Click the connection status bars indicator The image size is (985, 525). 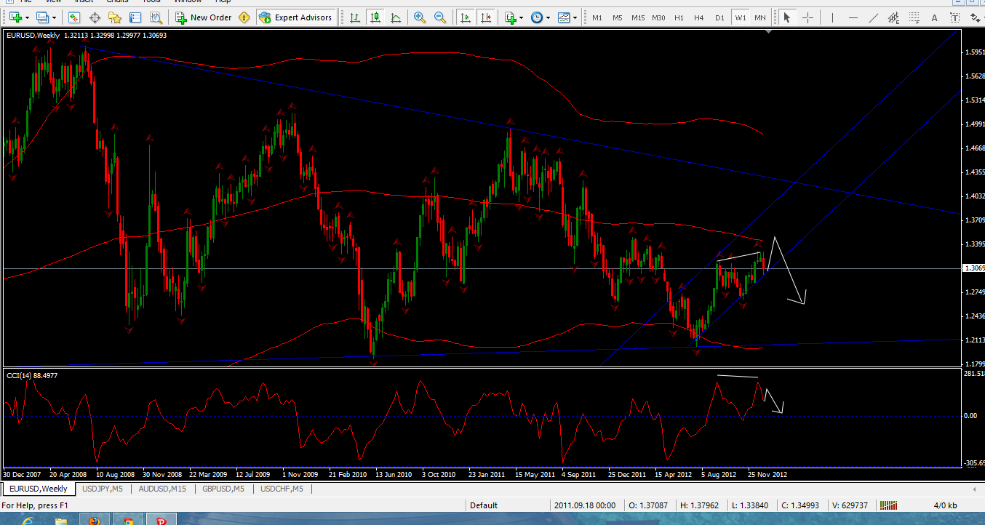(x=890, y=505)
